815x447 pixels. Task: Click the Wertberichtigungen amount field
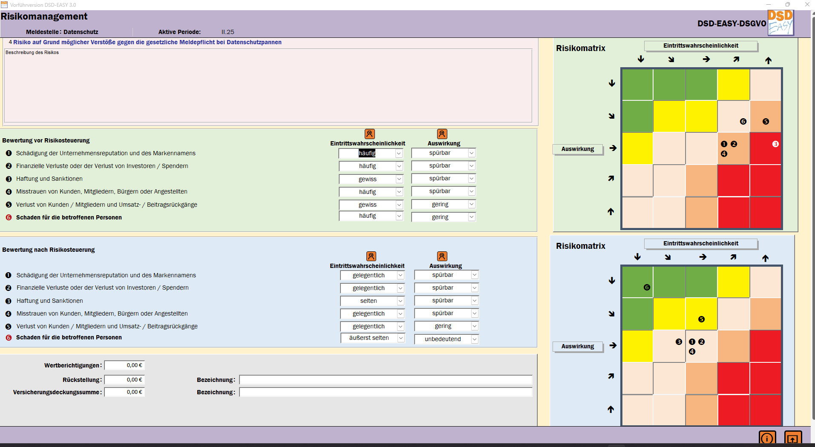coord(124,365)
